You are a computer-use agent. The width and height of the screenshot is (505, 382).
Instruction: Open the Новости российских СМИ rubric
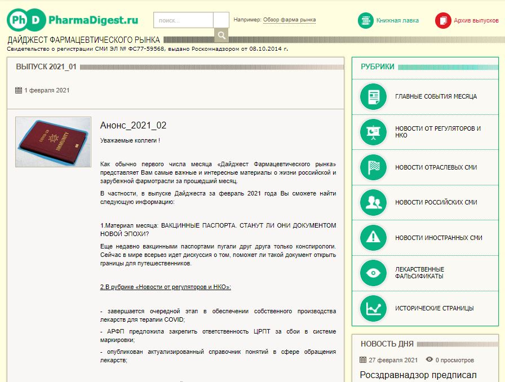pyautogui.click(x=436, y=203)
